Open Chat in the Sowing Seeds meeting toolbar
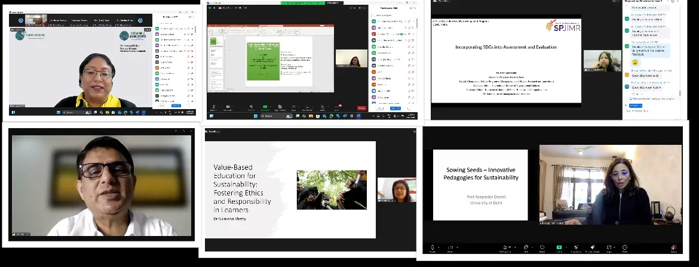 (x=525, y=247)
